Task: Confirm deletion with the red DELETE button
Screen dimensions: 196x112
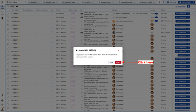Action: click(x=118, y=62)
